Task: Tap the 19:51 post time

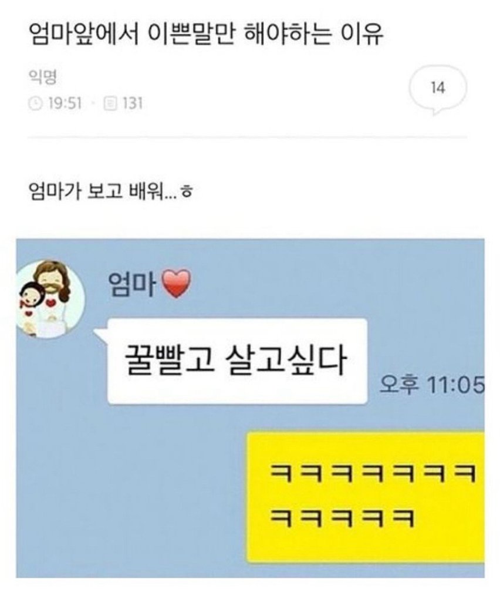Action: click(x=65, y=103)
